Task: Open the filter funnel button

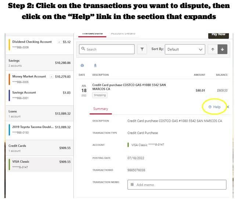Action: [142, 49]
